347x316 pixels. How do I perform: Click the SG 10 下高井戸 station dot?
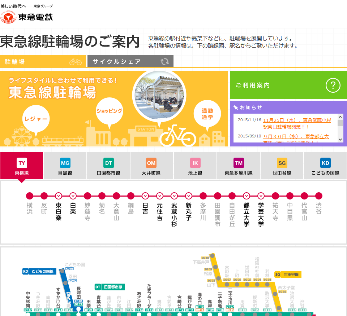pos(212,256)
